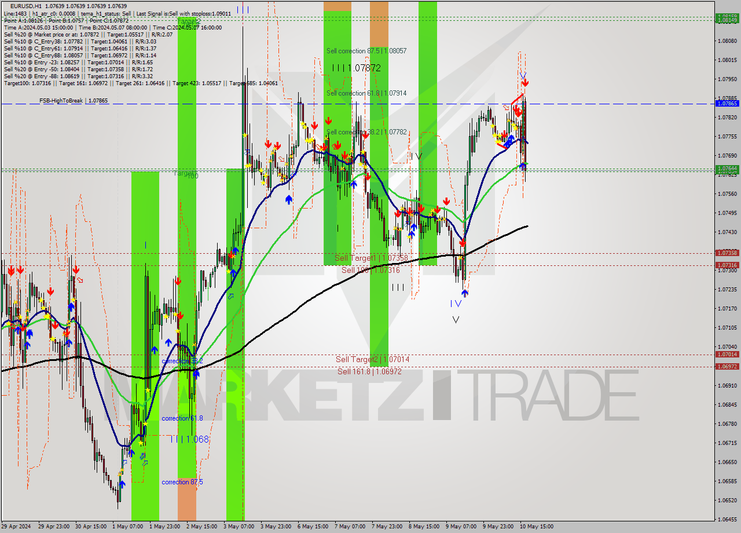Click the 1.07495 price axis value
The image size is (741, 533).
pos(727,213)
